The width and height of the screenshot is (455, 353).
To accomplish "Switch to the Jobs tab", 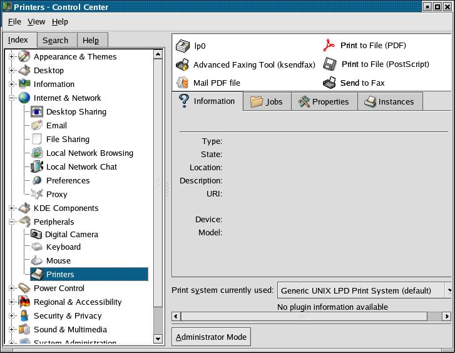I will pyautogui.click(x=267, y=101).
